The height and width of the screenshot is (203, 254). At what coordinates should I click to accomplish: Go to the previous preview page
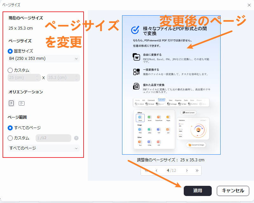(156, 171)
